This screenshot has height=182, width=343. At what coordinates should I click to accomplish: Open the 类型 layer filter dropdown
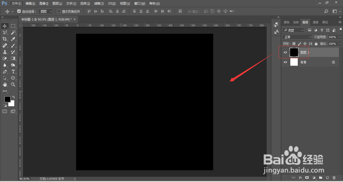[293, 30]
